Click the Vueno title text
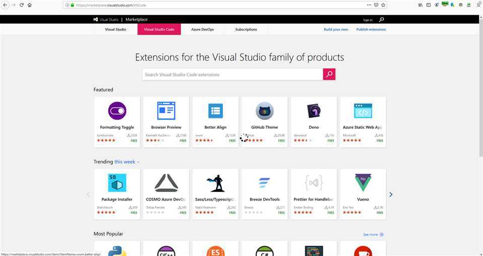The width and height of the screenshot is (483, 256). click(x=363, y=200)
